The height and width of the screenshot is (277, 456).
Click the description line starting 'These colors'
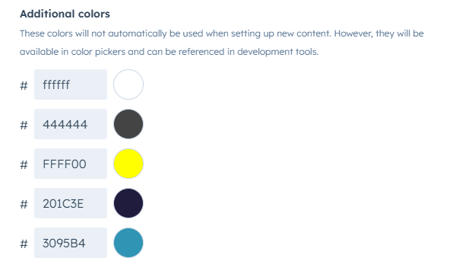[x=222, y=33]
